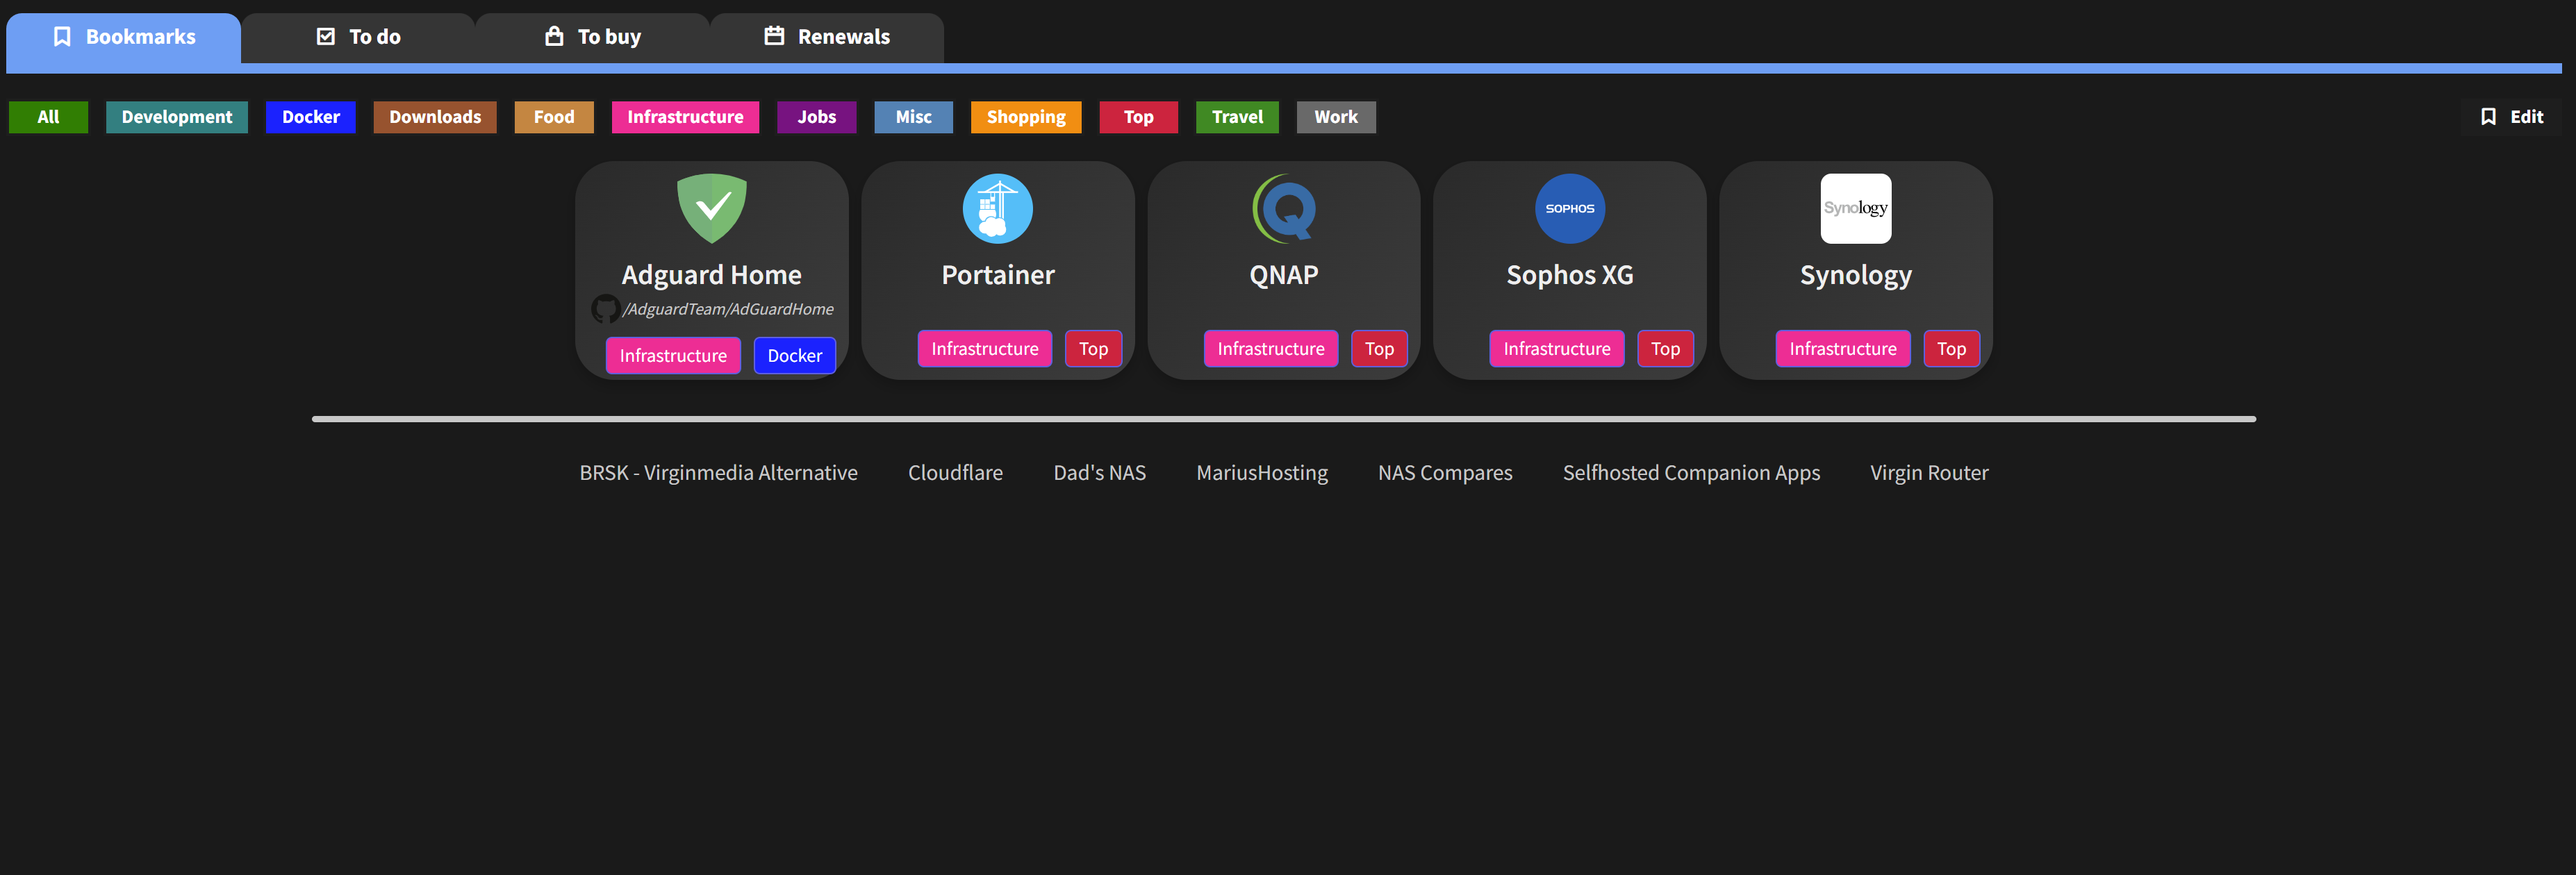Filter bookmarks by Development category
Viewport: 2576px width, 875px height.
point(177,117)
